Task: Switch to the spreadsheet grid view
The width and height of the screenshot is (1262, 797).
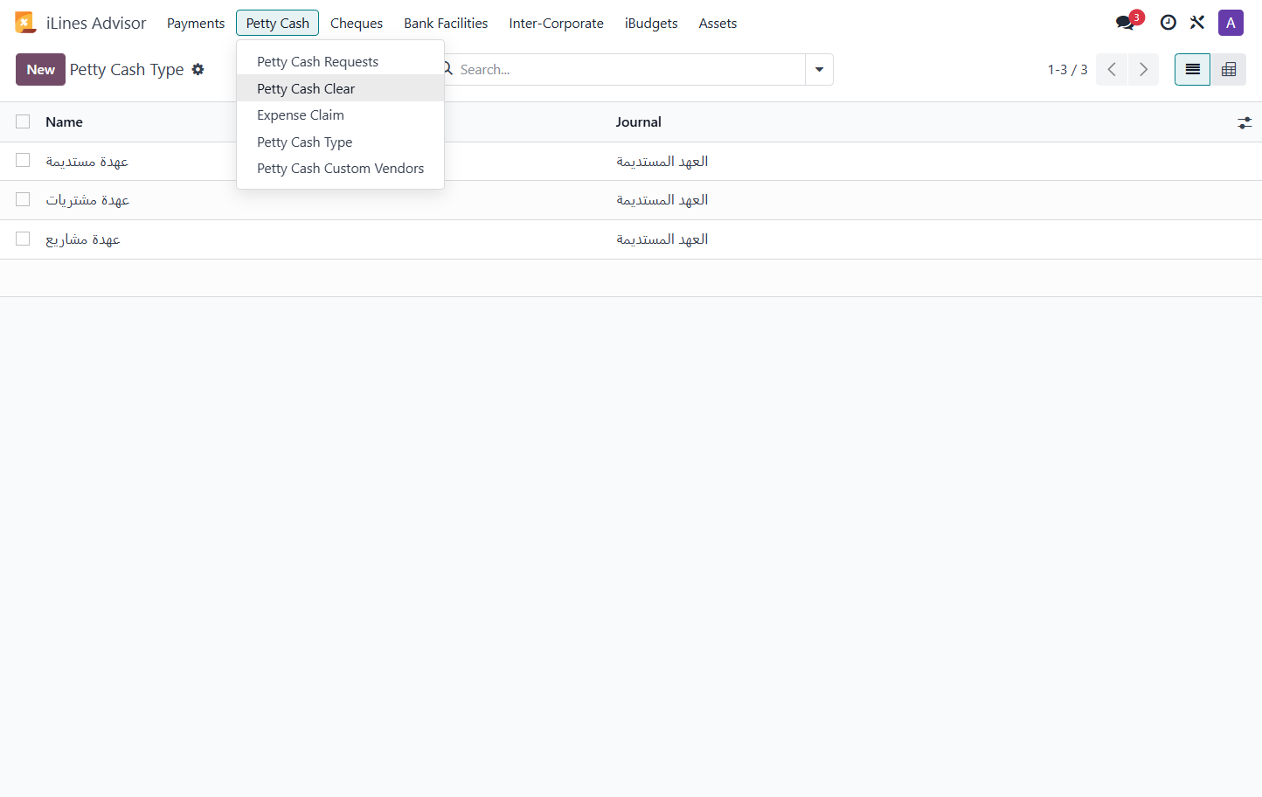Action: pyautogui.click(x=1229, y=70)
